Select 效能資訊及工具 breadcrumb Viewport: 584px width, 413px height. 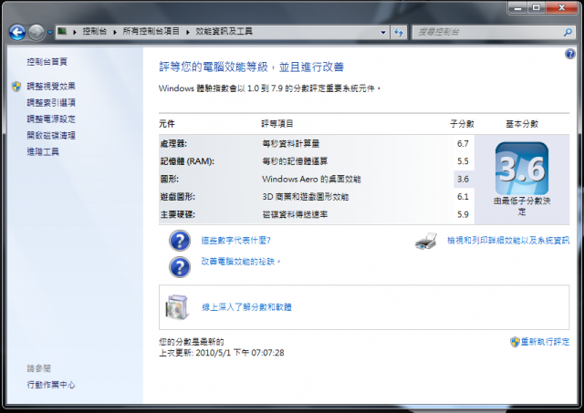click(x=224, y=31)
